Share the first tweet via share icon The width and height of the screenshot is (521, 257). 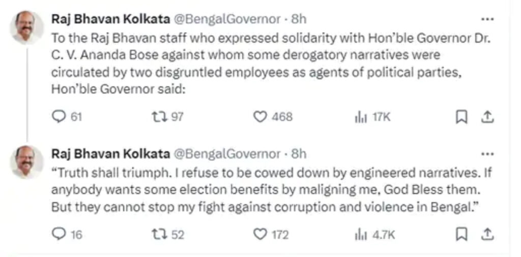point(487,117)
